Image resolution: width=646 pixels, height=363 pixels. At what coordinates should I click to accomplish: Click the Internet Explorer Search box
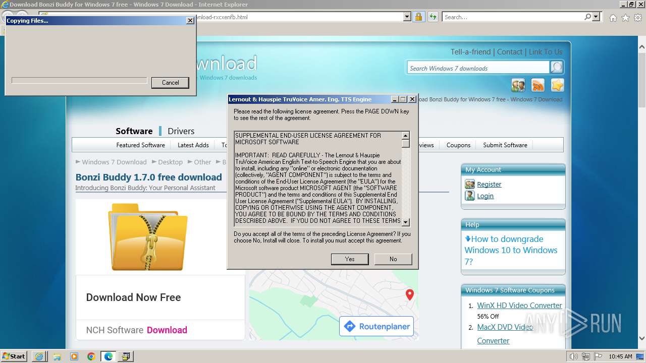click(x=512, y=17)
